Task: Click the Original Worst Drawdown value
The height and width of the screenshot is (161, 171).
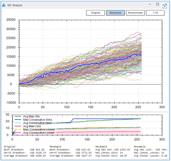Action: pos(38,152)
